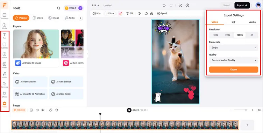Image resolution: width=263 pixels, height=133 pixels.
Task: Zoom out timeline with minus
Action: [230, 110]
